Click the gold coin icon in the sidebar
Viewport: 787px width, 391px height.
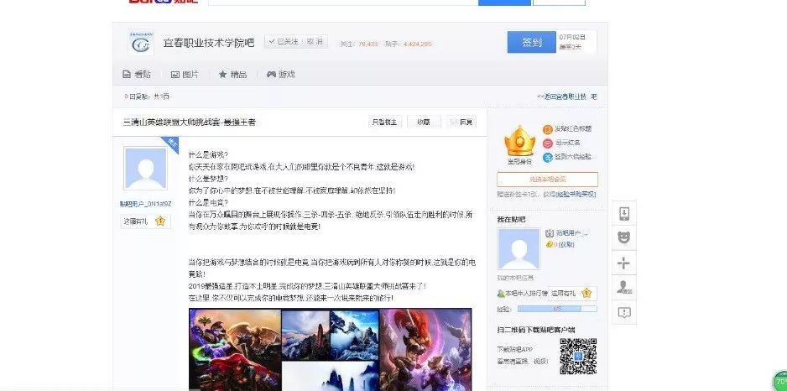click(549, 244)
